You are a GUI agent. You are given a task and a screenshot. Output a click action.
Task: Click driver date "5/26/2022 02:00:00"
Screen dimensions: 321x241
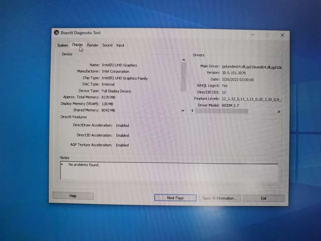pyautogui.click(x=238, y=80)
